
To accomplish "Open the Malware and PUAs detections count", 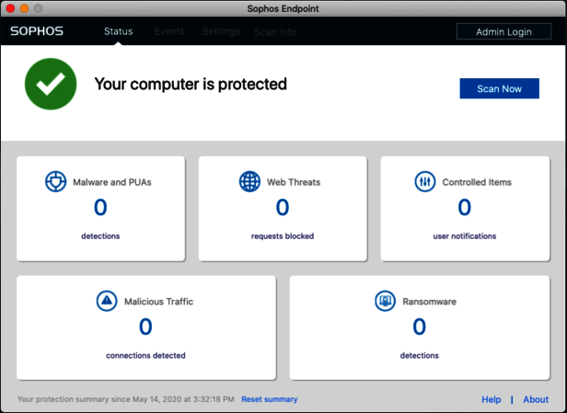I will tap(100, 208).
